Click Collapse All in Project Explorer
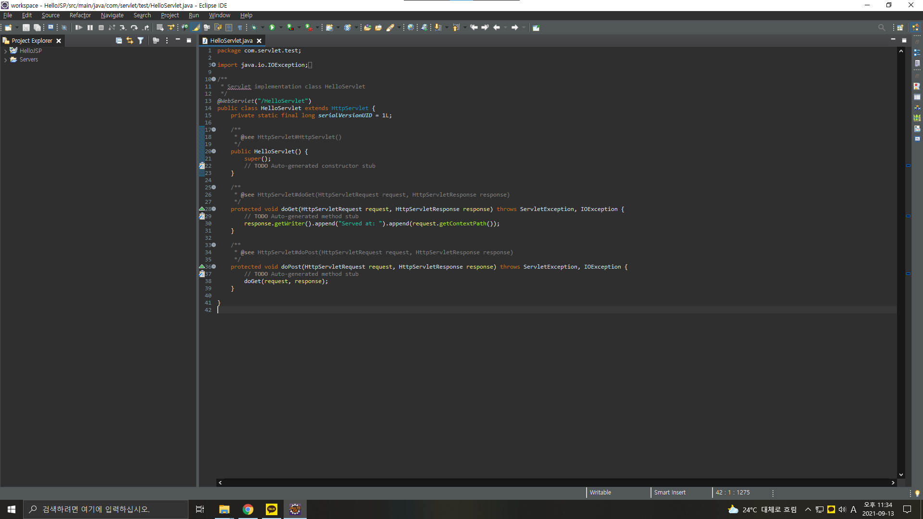This screenshot has height=519, width=923. point(119,41)
